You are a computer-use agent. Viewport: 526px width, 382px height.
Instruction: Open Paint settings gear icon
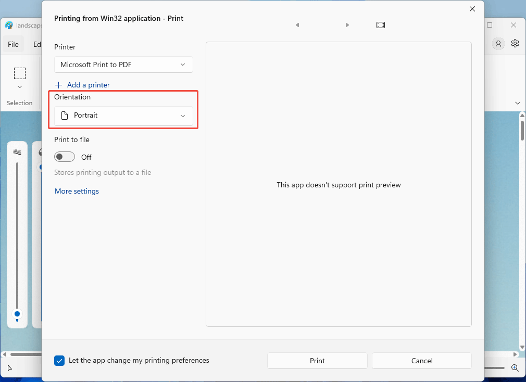515,43
